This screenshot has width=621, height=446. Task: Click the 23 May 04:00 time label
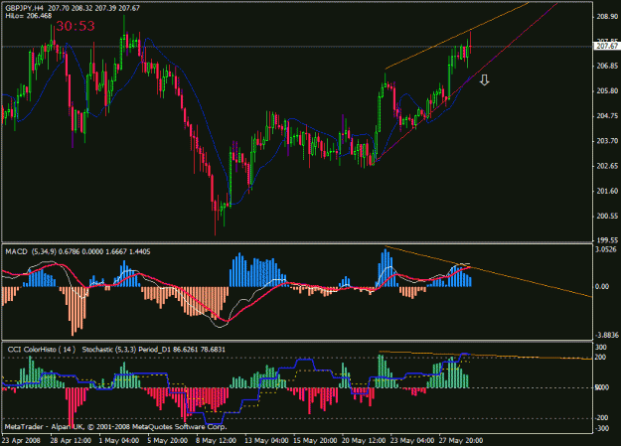[412, 440]
